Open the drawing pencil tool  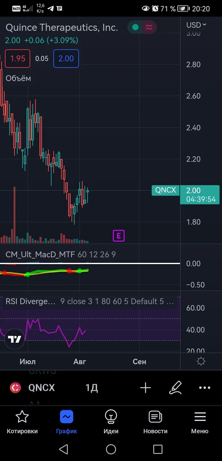click(x=175, y=388)
